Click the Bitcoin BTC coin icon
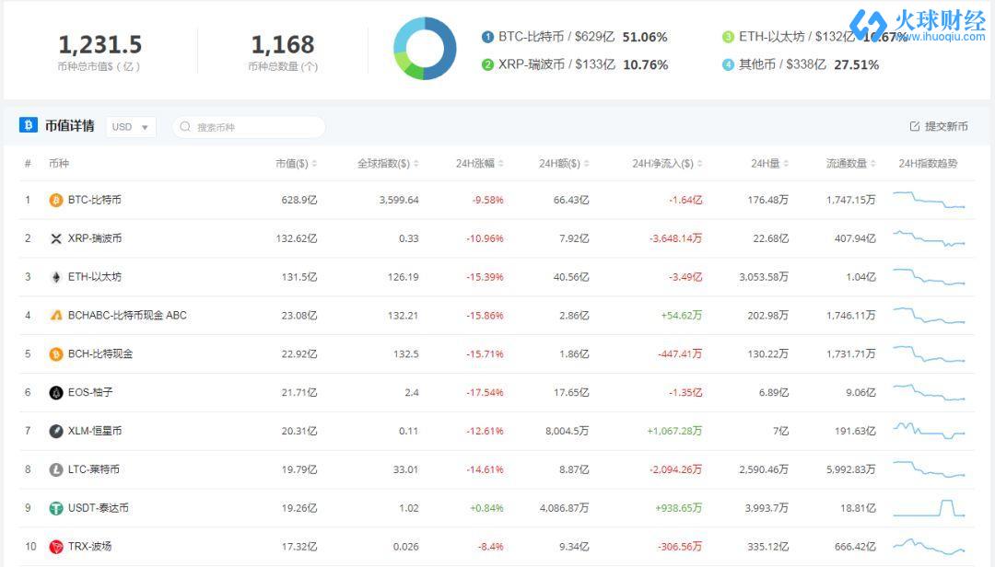The height and width of the screenshot is (567, 995). [x=56, y=200]
